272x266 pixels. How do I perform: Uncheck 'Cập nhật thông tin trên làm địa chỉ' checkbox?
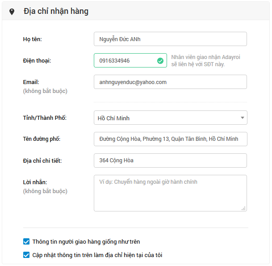(26, 255)
